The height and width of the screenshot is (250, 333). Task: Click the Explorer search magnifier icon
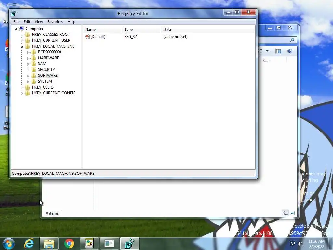[x=292, y=40]
